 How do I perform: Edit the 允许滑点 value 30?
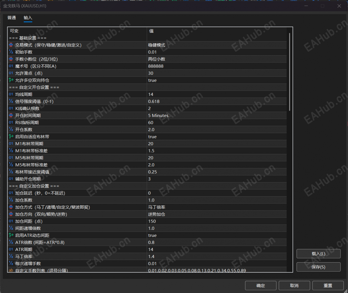[217, 73]
